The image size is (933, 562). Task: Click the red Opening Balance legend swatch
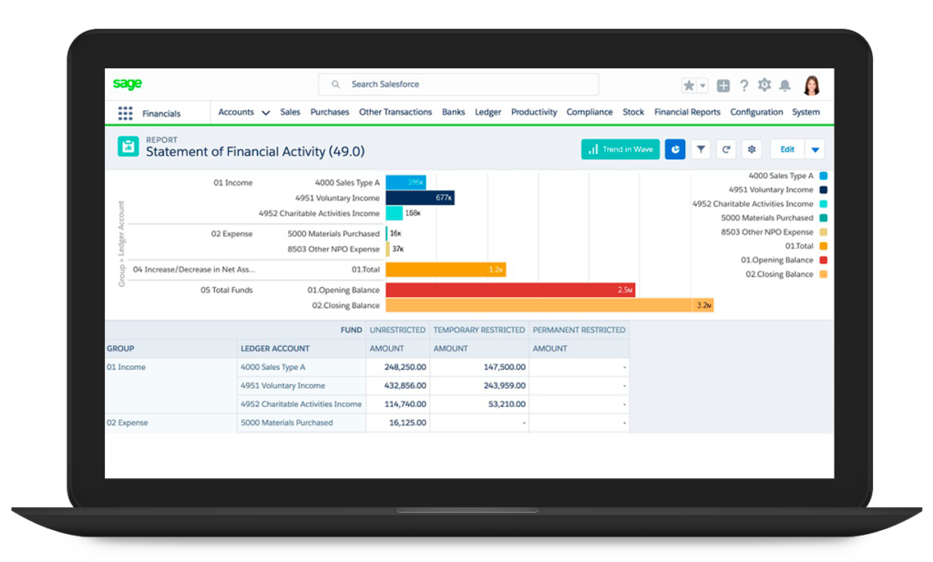click(824, 260)
